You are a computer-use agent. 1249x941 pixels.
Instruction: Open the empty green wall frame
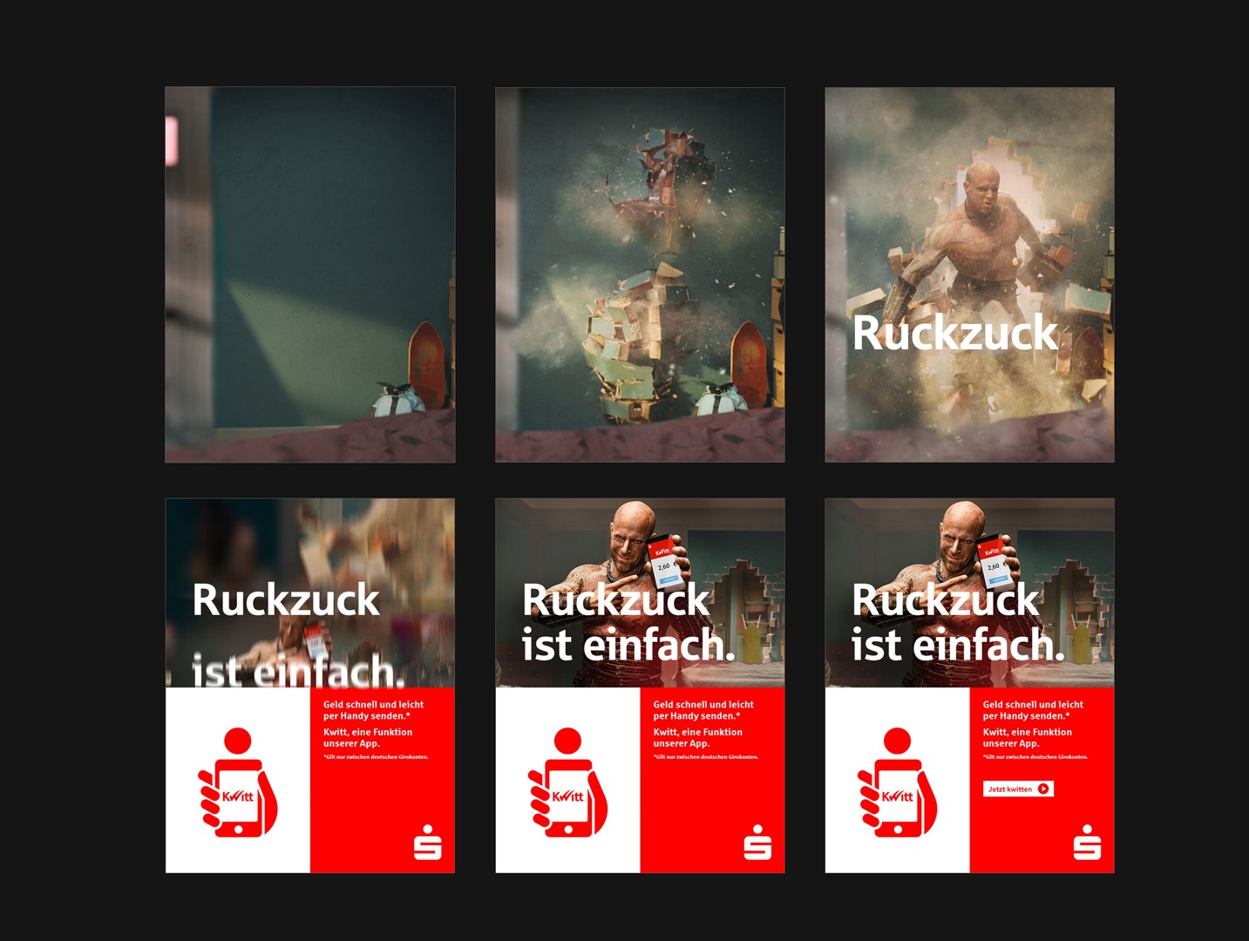(x=310, y=274)
